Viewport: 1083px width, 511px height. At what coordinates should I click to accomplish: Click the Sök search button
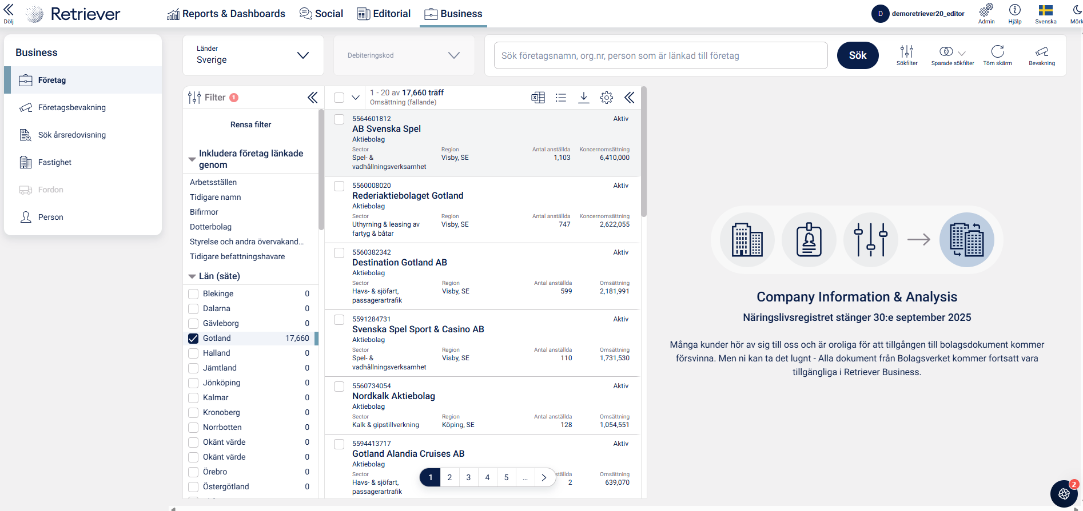(857, 55)
